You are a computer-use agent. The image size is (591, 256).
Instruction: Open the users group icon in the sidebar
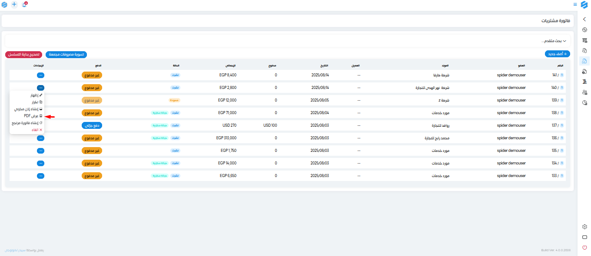point(584,92)
